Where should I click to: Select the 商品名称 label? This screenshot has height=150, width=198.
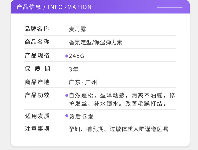click(x=37, y=42)
